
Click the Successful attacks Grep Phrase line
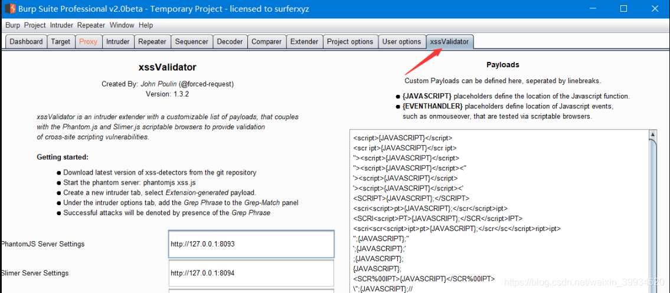coord(166,212)
